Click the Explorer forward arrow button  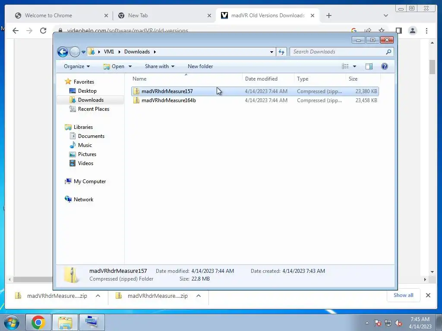click(x=75, y=52)
